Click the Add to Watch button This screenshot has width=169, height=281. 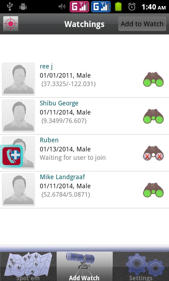tap(142, 24)
